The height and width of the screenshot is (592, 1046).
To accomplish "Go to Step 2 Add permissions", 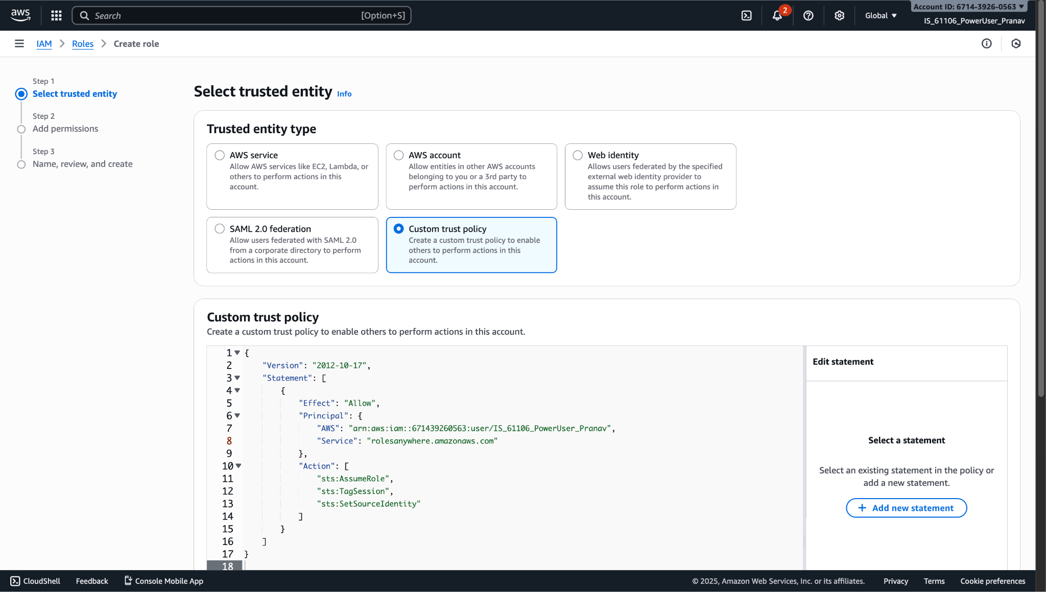I will (x=65, y=129).
